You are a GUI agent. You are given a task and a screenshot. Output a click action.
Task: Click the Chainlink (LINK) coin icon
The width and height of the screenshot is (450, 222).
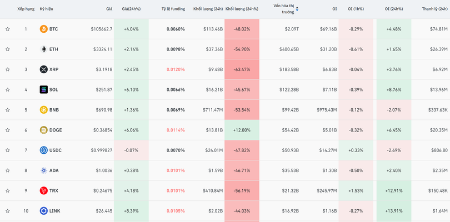click(x=43, y=211)
